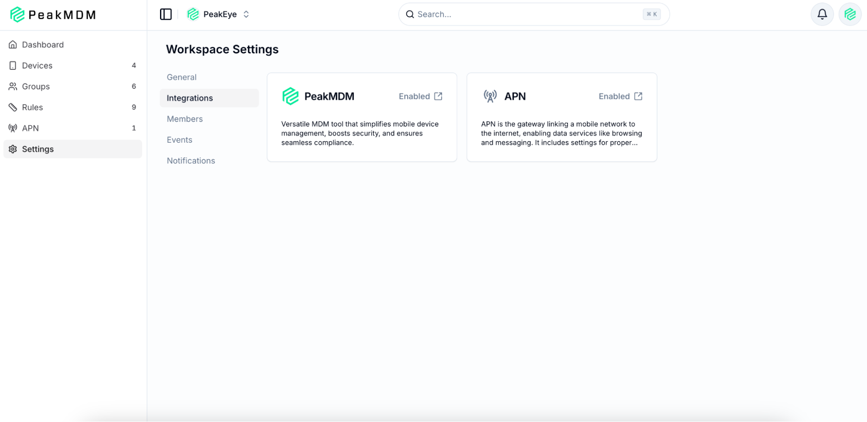Switch to the General settings tab
Screen dimensions: 867x422
click(x=182, y=77)
